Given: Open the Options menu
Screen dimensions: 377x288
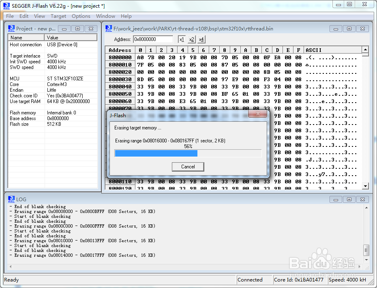Looking at the screenshot, I should tap(81, 16).
